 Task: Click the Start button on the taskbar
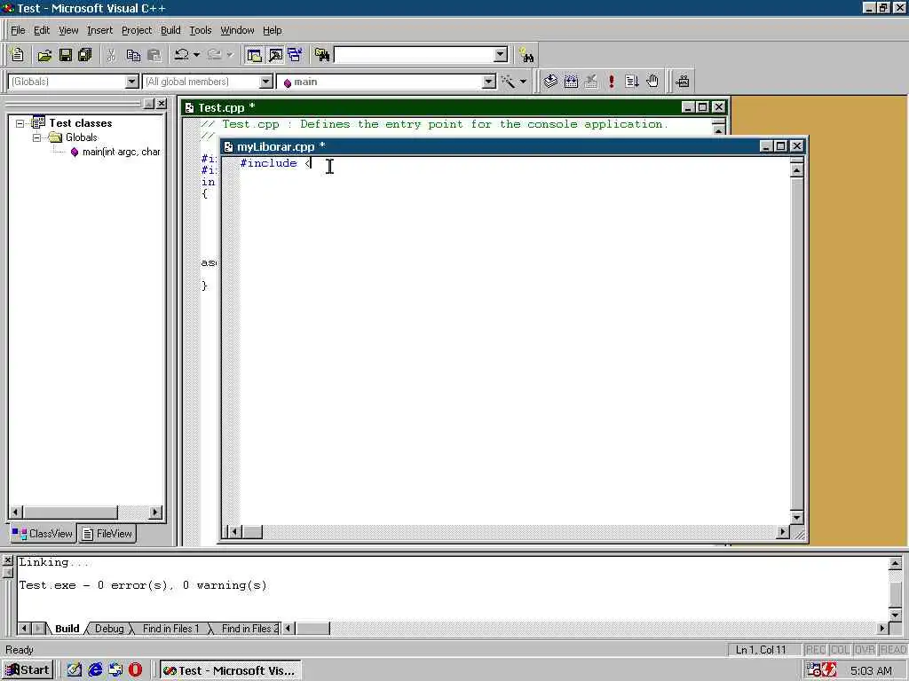(x=28, y=670)
